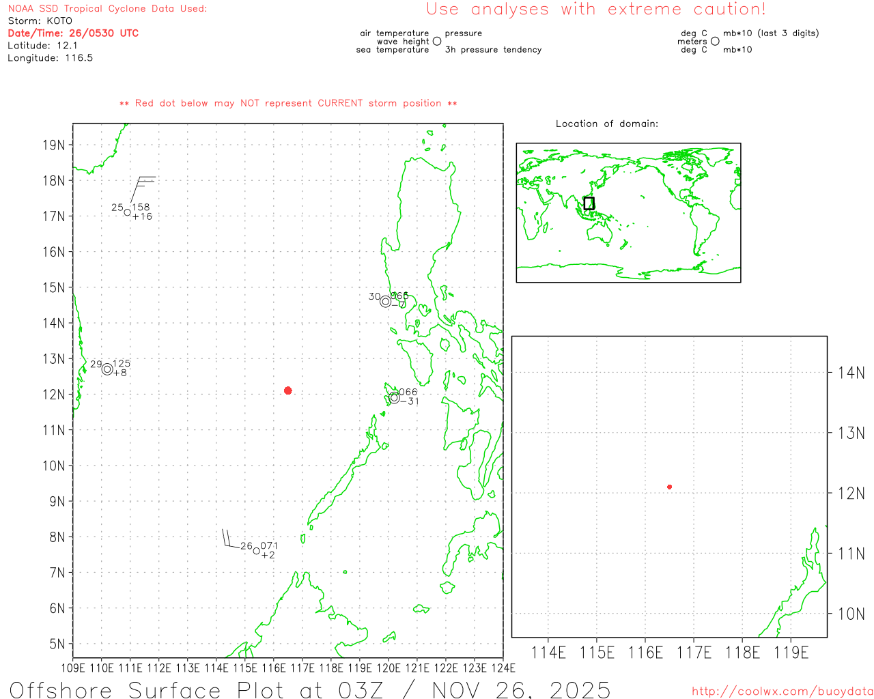Image resolution: width=874 pixels, height=699 pixels.
Task: Click the wind barb above the 158 station
Action: [143, 189]
